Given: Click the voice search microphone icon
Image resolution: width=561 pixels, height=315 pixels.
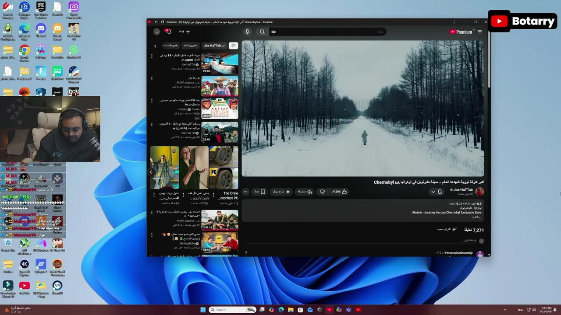Looking at the screenshot, I should (247, 31).
